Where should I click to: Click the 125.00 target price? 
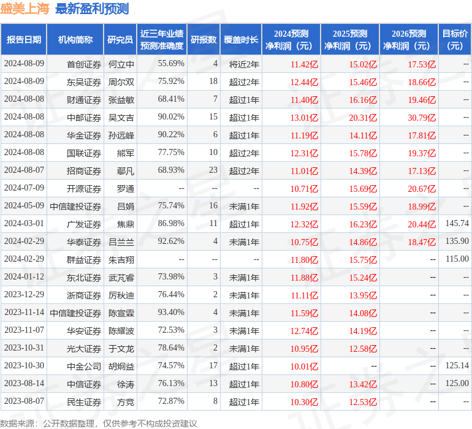tap(457, 383)
